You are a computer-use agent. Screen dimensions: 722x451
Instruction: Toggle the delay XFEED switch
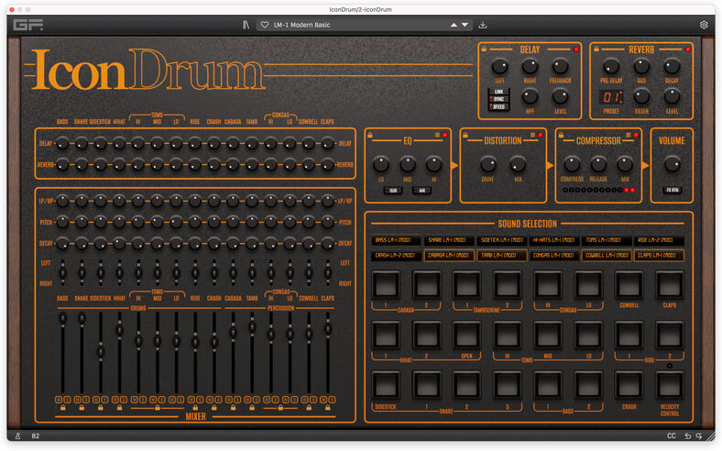(498, 106)
